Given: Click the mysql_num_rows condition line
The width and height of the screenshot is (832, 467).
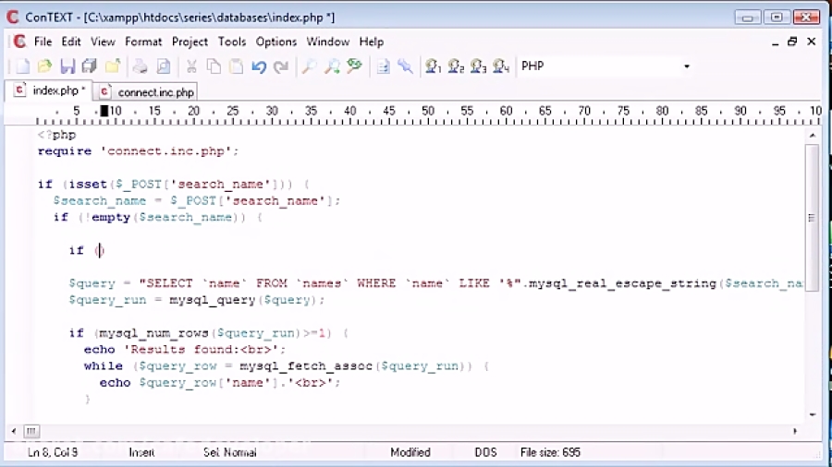Looking at the screenshot, I should click(209, 333).
